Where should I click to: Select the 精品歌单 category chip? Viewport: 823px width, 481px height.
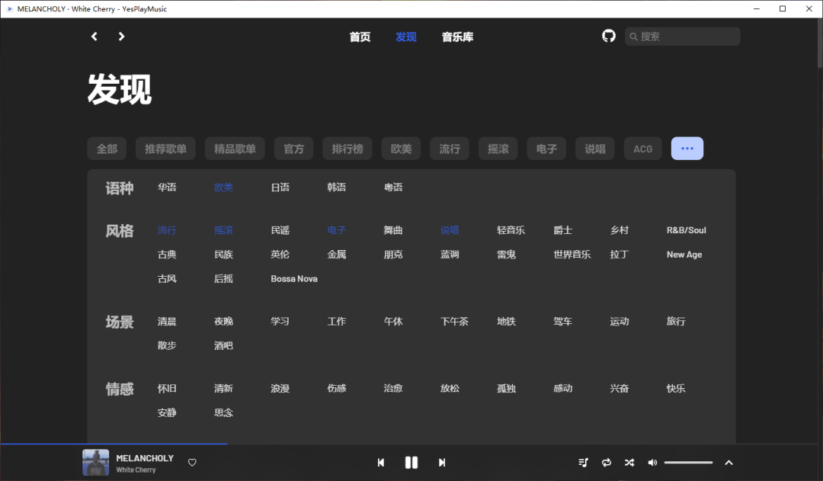[x=235, y=149]
